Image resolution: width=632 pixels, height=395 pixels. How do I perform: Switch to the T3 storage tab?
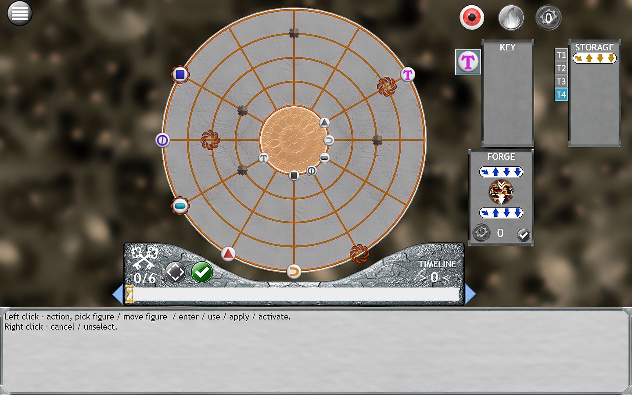[x=561, y=81]
